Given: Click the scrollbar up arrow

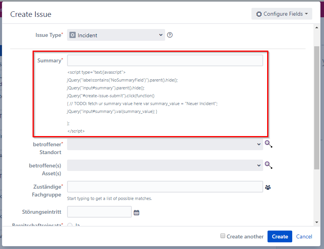Looking at the screenshot, I should [x=317, y=27].
